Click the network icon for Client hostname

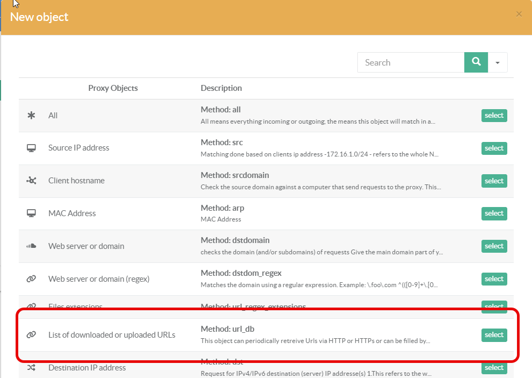coord(31,181)
